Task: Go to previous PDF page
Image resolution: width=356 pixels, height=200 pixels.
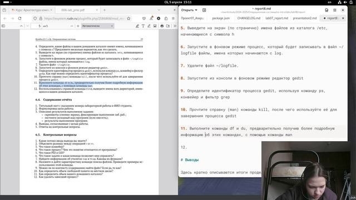Action: point(21,26)
